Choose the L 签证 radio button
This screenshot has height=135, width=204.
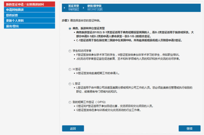(70, 84)
